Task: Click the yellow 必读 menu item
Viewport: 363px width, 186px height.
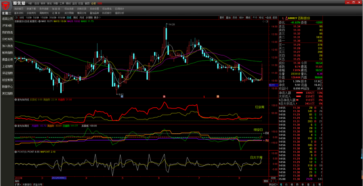Action: 93,3
